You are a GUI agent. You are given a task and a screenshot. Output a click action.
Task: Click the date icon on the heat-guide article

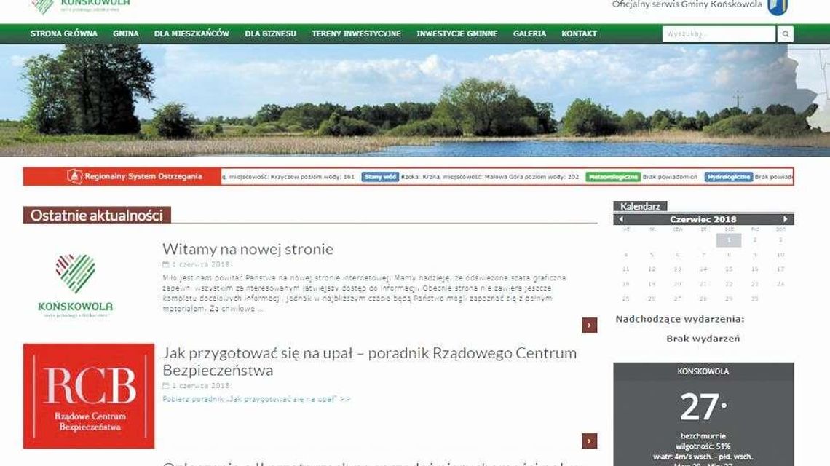click(166, 386)
